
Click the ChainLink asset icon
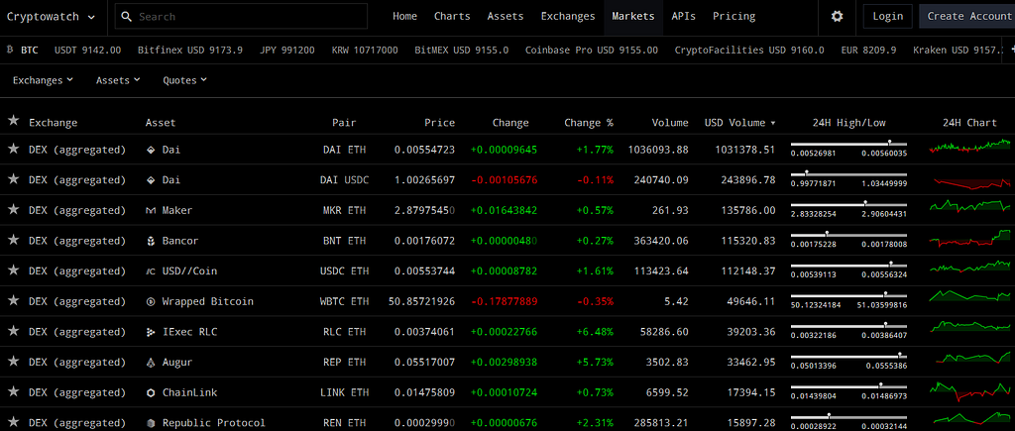point(151,392)
